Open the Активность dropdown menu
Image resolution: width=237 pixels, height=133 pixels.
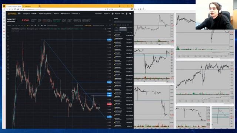(76, 14)
